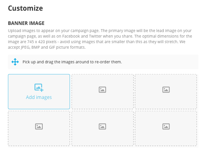Click the 'Add images' text label
The height and width of the screenshot is (152, 206).
point(39,97)
